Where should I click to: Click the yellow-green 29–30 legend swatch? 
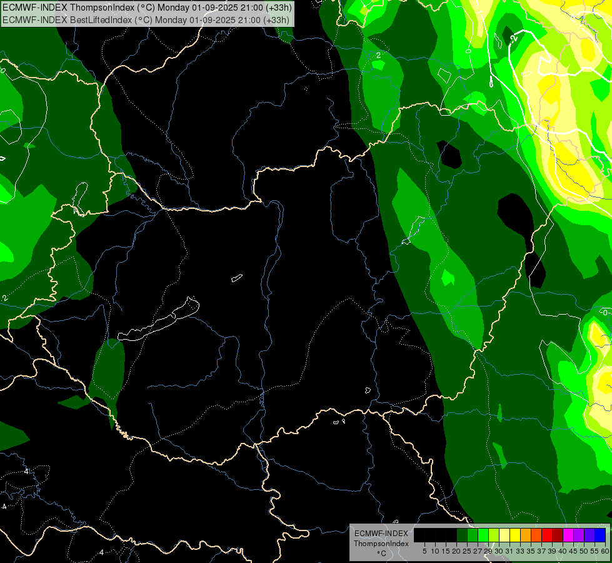pyautogui.click(x=494, y=535)
